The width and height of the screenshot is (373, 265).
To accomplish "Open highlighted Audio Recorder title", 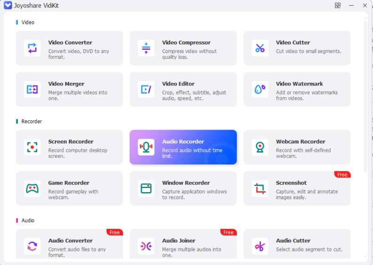I will tap(183, 142).
